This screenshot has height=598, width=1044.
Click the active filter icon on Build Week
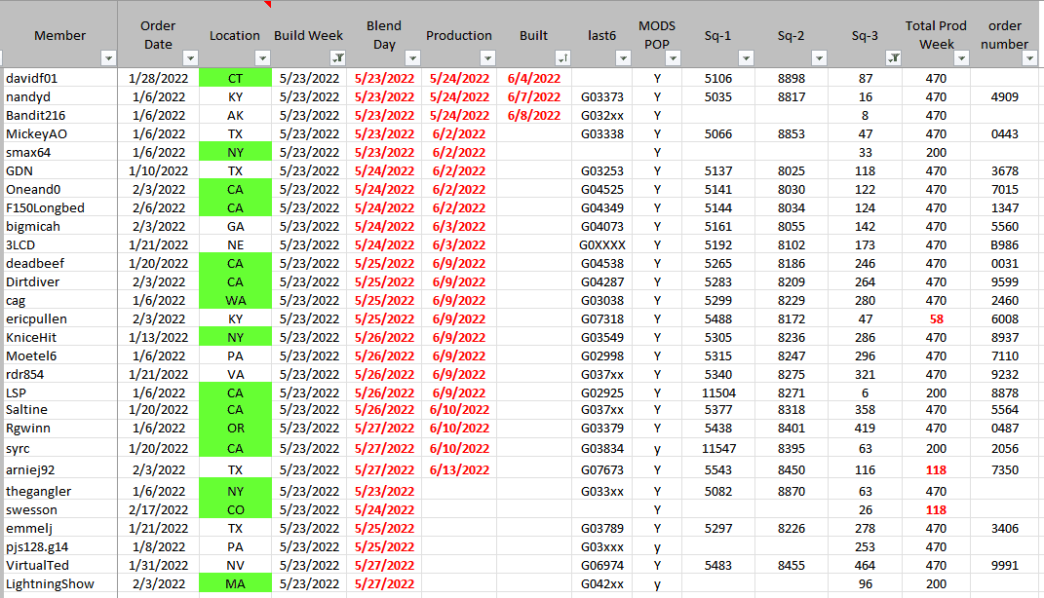point(336,58)
